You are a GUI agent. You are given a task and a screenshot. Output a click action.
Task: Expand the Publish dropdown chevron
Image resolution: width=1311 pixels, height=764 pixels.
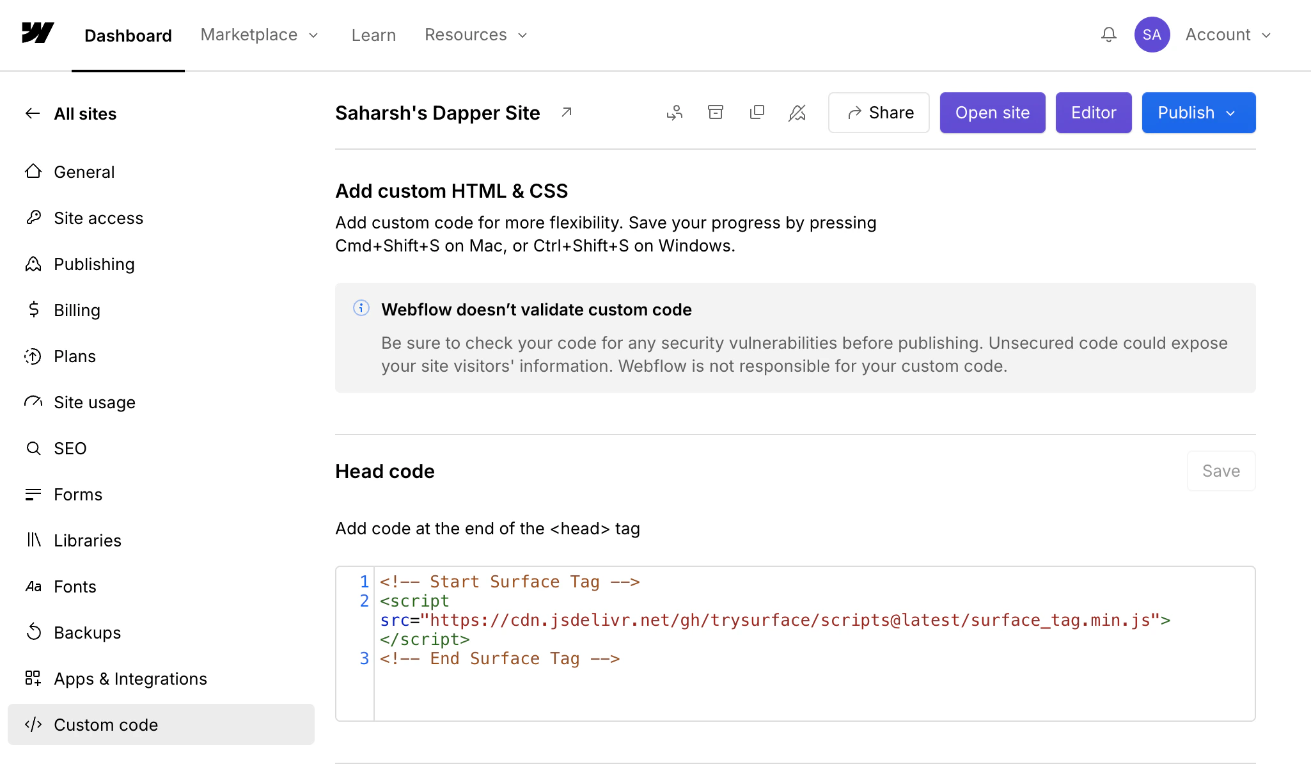click(x=1231, y=113)
